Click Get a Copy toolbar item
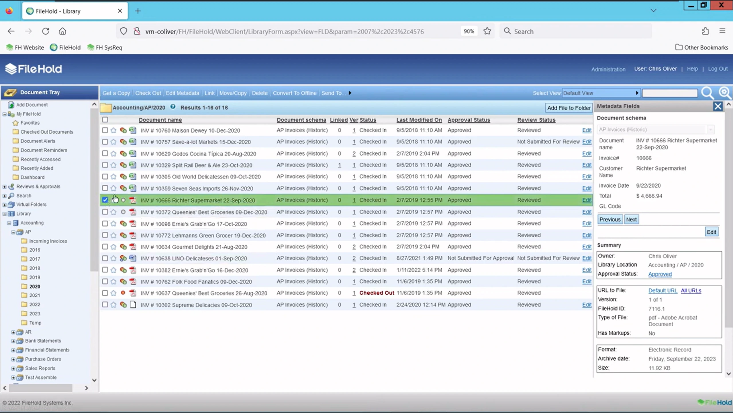Viewport: 733px width, 413px height. tap(116, 93)
